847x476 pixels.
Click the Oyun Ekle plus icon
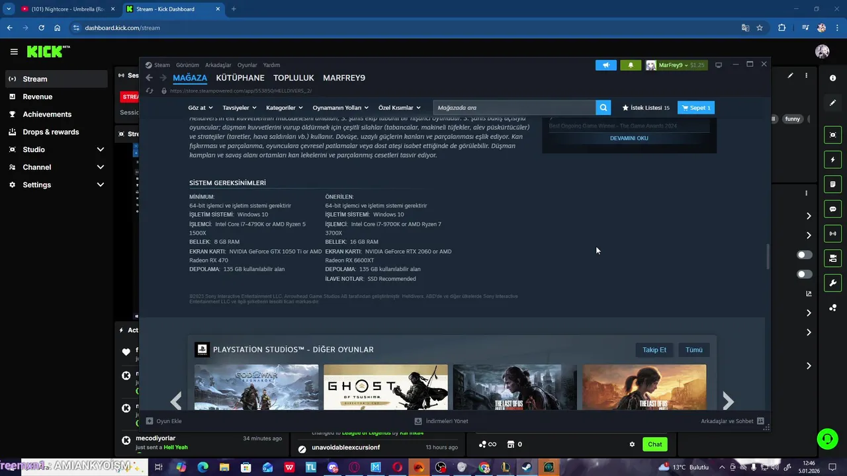pyautogui.click(x=150, y=421)
